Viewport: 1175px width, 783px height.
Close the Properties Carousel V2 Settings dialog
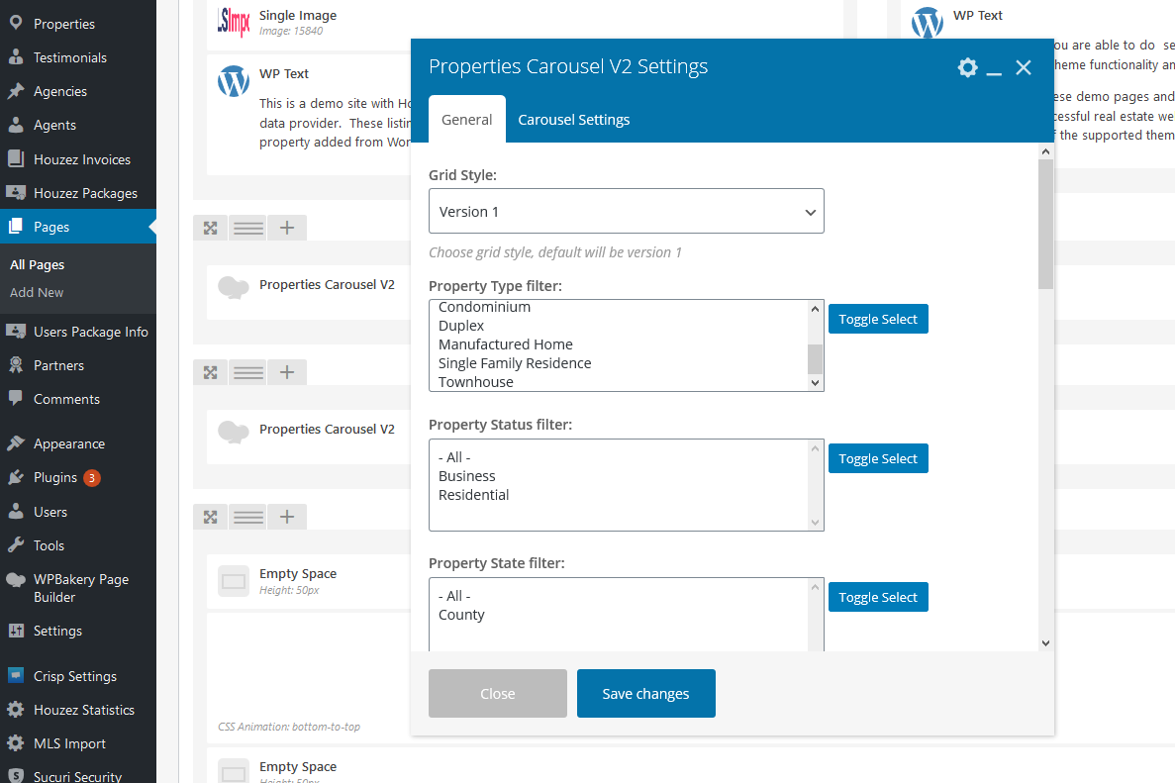1024,67
